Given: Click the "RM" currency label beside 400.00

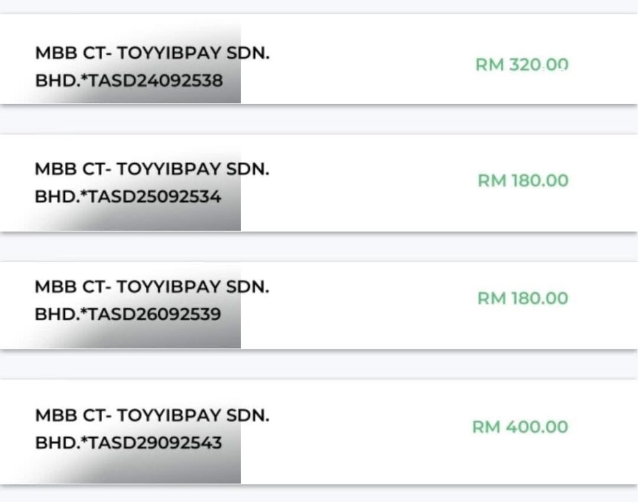Looking at the screenshot, I should point(486,427).
